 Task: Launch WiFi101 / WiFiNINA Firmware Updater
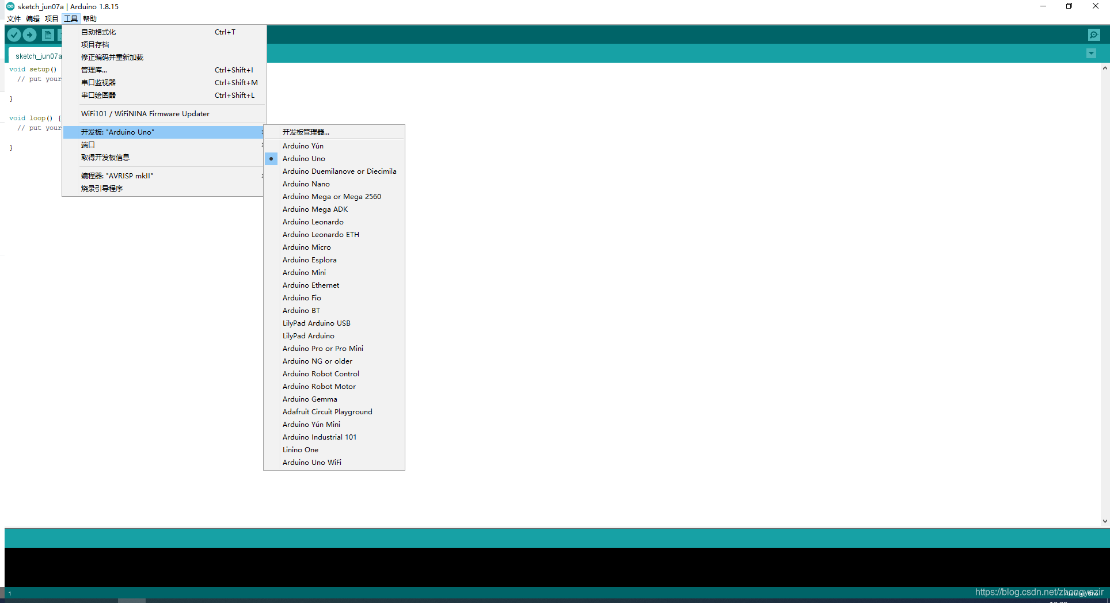click(164, 113)
